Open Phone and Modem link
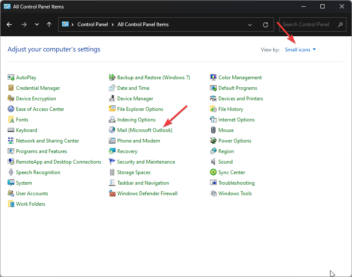 pos(139,141)
